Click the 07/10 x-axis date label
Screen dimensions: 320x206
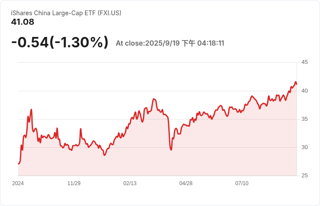[242, 183]
